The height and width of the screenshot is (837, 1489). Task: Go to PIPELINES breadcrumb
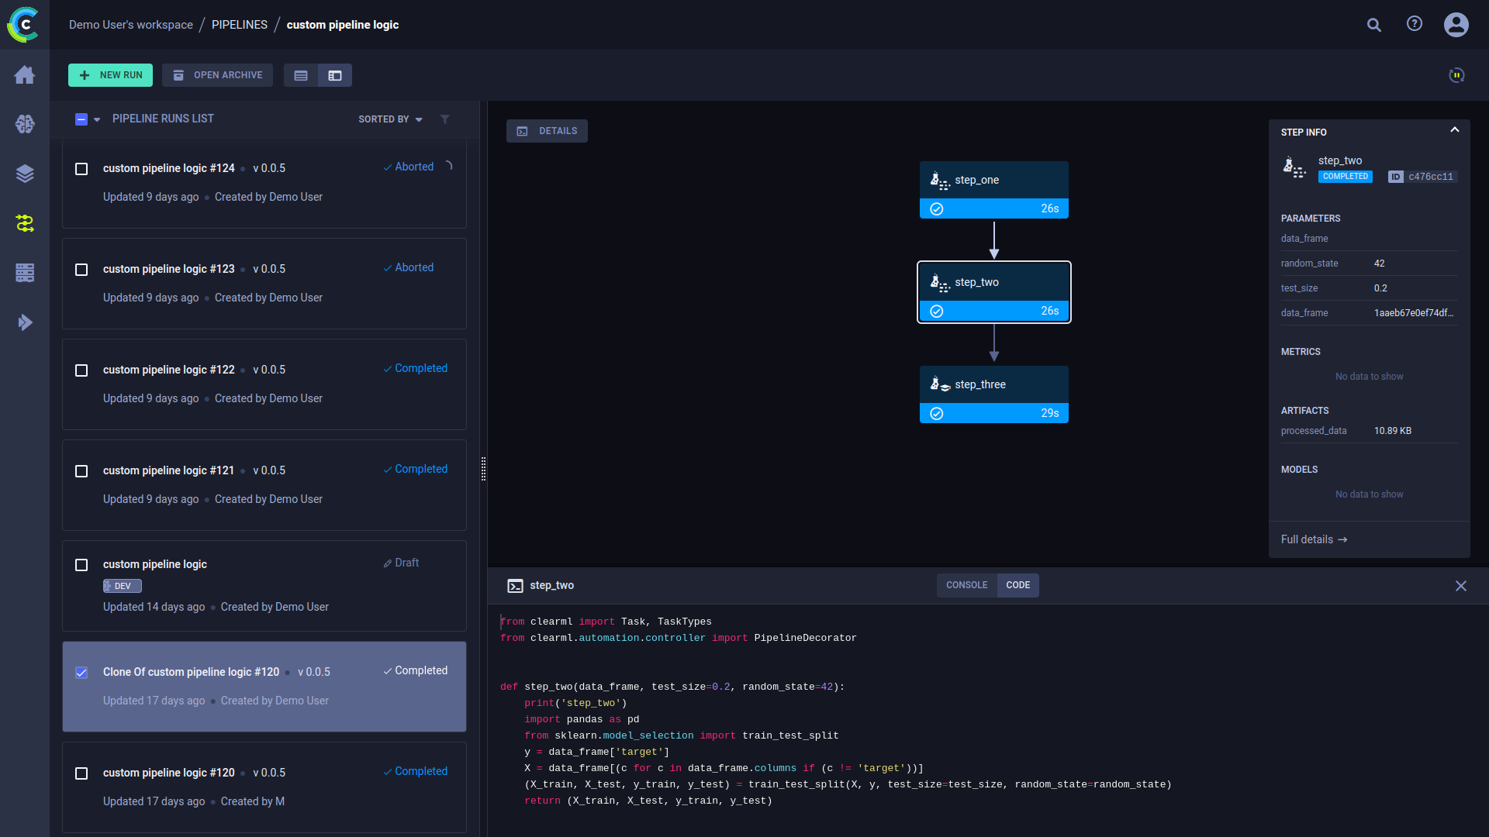coord(240,25)
